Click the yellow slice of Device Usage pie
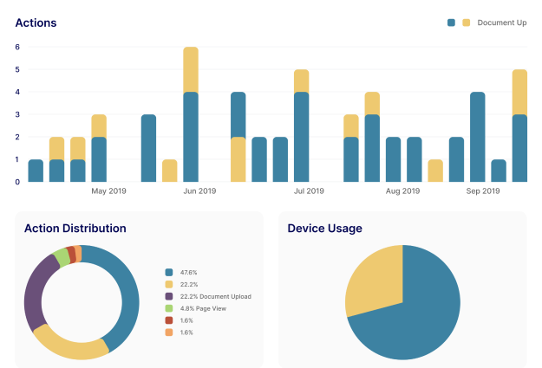 [369, 277]
